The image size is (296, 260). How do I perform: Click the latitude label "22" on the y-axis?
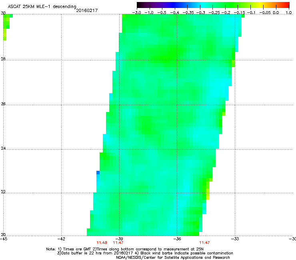tap(3, 192)
